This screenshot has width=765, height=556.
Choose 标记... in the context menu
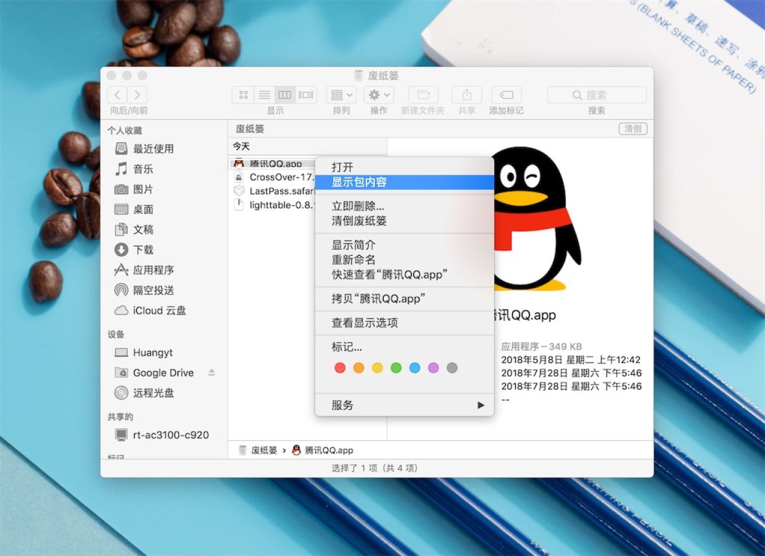[405, 346]
